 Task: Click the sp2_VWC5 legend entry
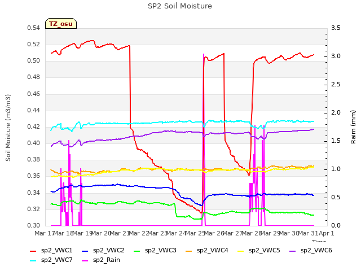click(x=259, y=251)
